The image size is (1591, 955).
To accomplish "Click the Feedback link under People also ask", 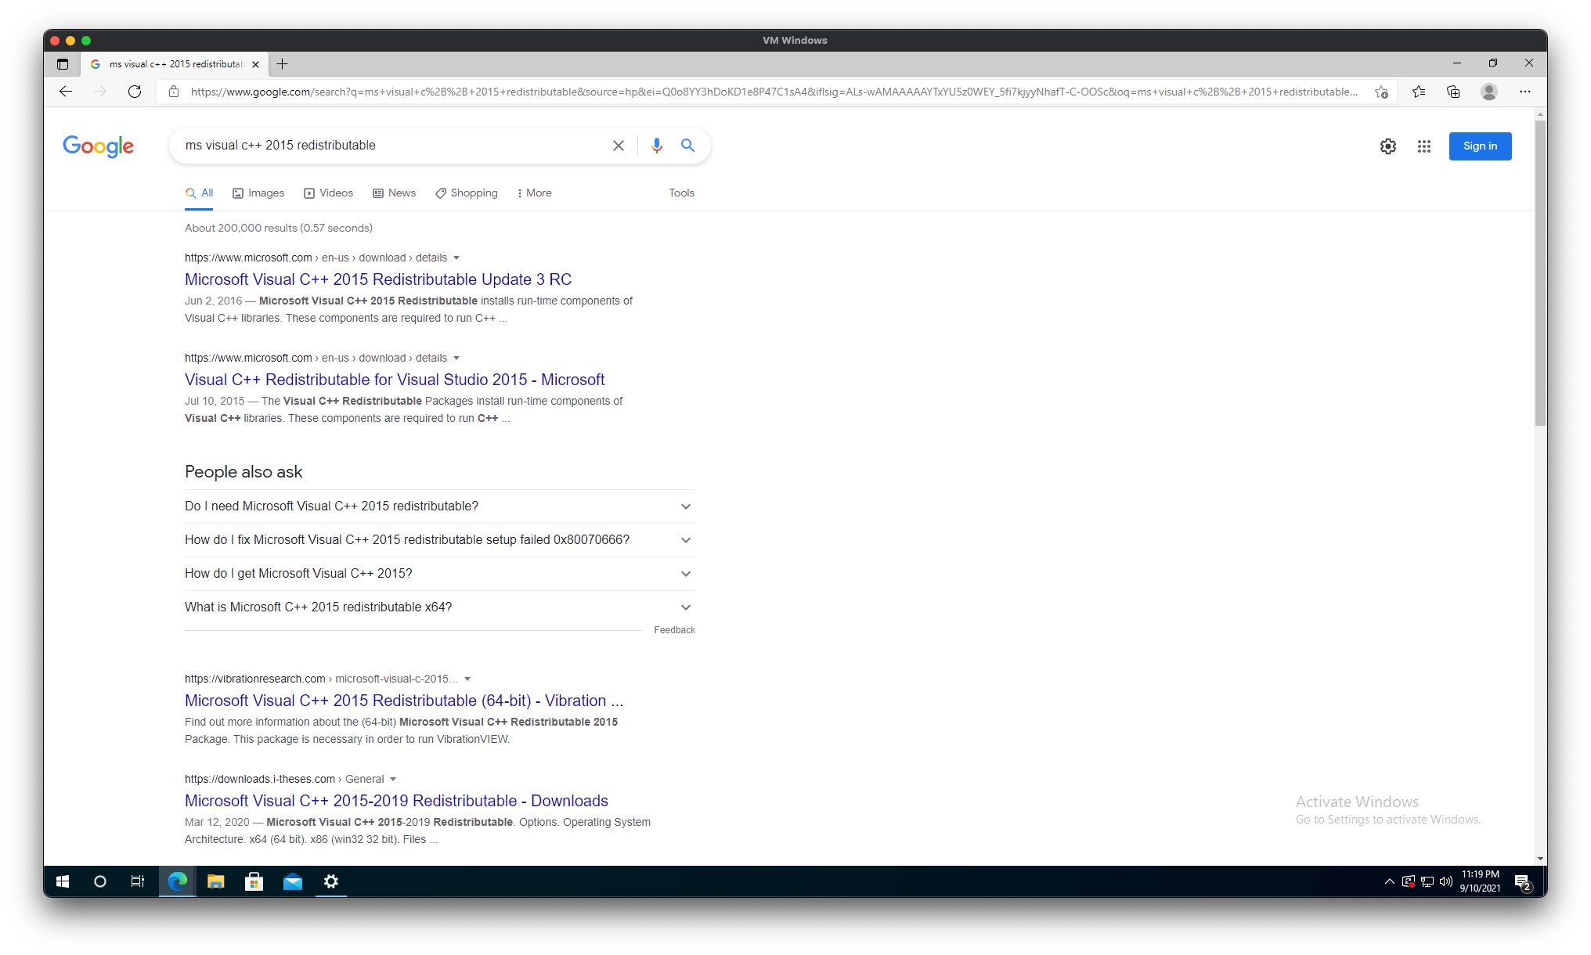I will pos(674,630).
